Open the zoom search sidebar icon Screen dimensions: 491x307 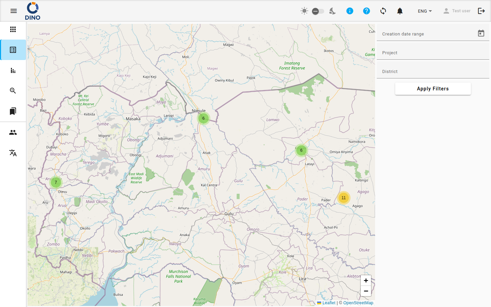(x=13, y=91)
